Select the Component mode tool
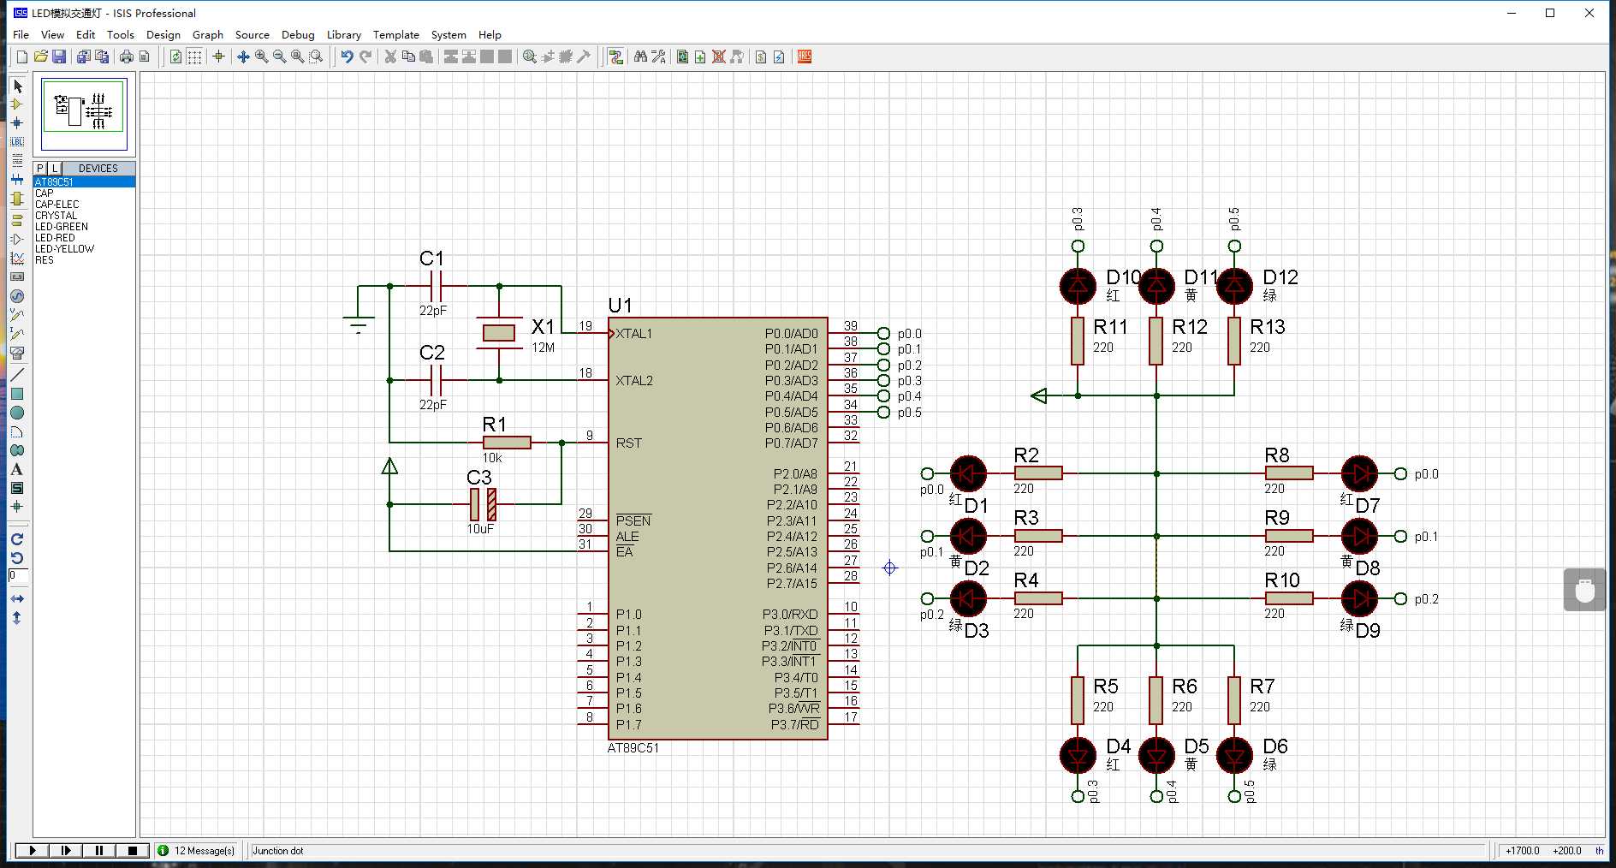The width and height of the screenshot is (1616, 868). coord(17,104)
